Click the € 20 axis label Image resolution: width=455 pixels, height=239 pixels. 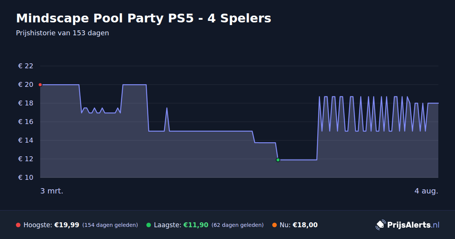point(26,85)
